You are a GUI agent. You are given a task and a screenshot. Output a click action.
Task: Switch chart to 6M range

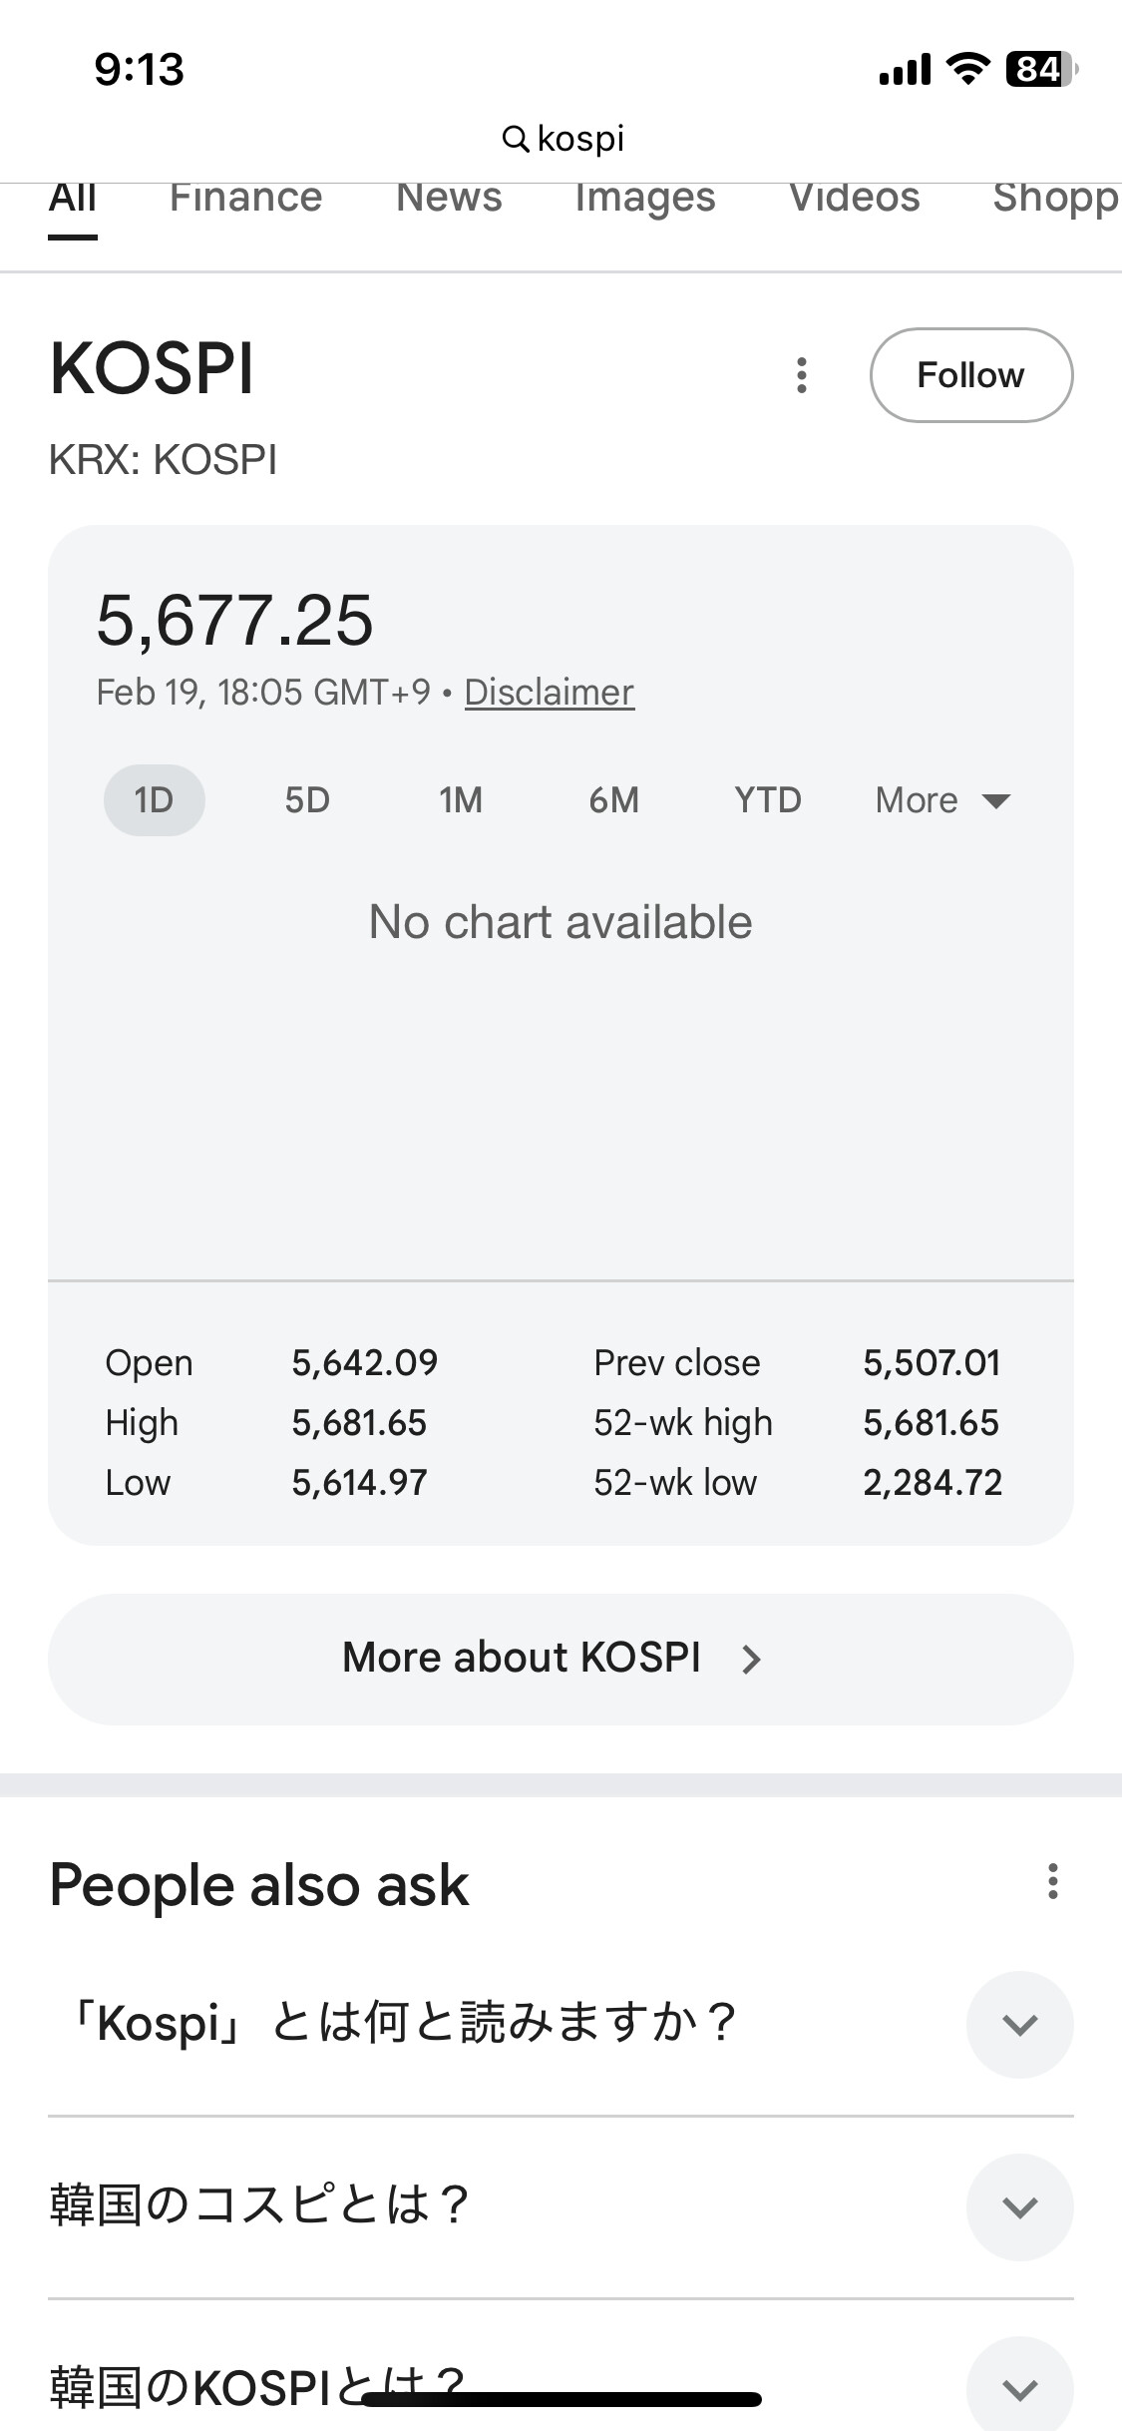click(613, 800)
